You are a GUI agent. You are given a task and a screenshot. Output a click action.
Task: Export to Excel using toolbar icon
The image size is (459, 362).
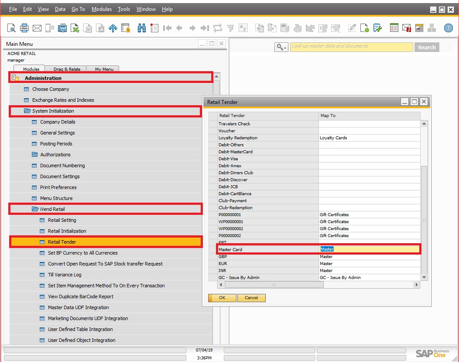coord(75,28)
